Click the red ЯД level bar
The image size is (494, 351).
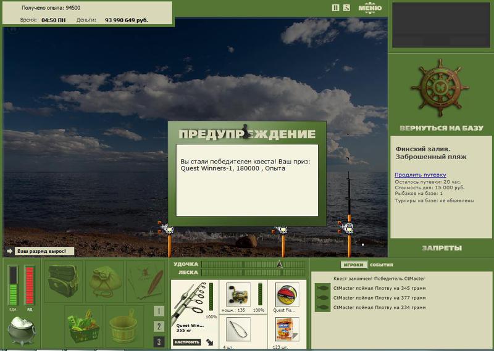click(x=29, y=286)
